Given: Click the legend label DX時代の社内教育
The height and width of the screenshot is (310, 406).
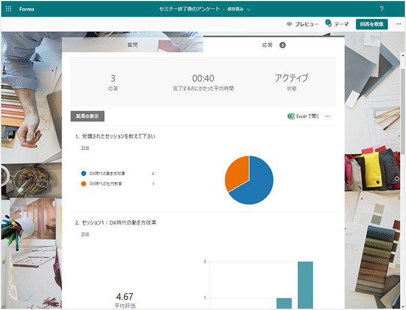Looking at the screenshot, I should click(106, 184).
